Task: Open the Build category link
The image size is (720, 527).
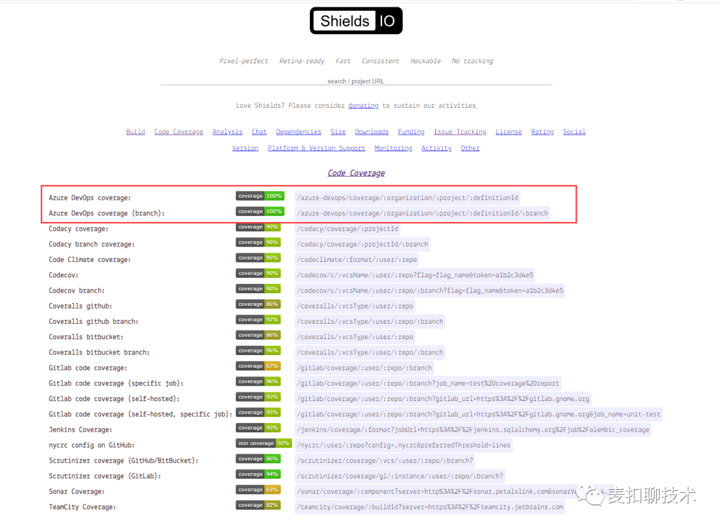Action: pos(135,132)
